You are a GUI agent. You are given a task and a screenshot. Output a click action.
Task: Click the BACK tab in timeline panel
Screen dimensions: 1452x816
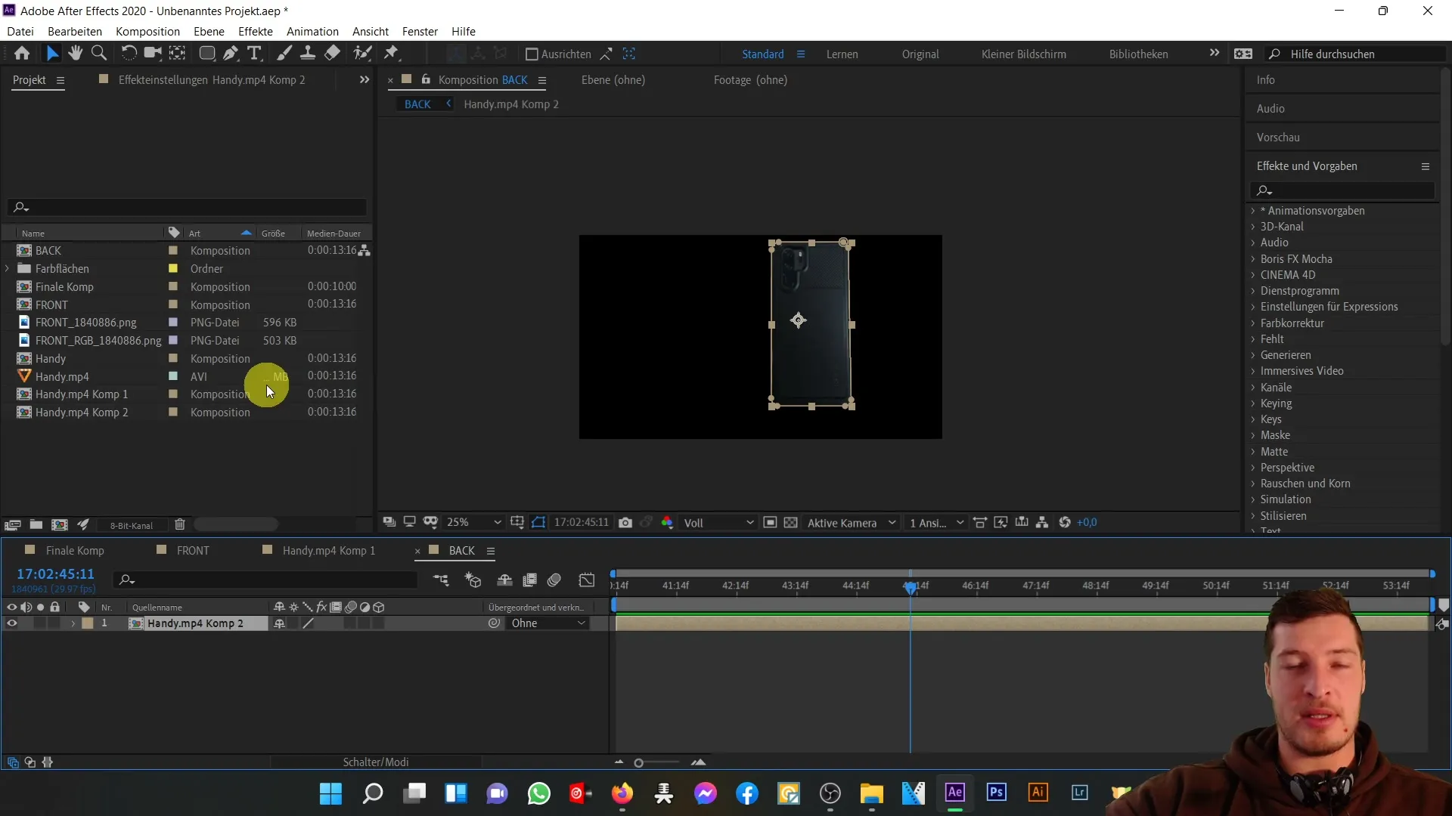(x=461, y=550)
